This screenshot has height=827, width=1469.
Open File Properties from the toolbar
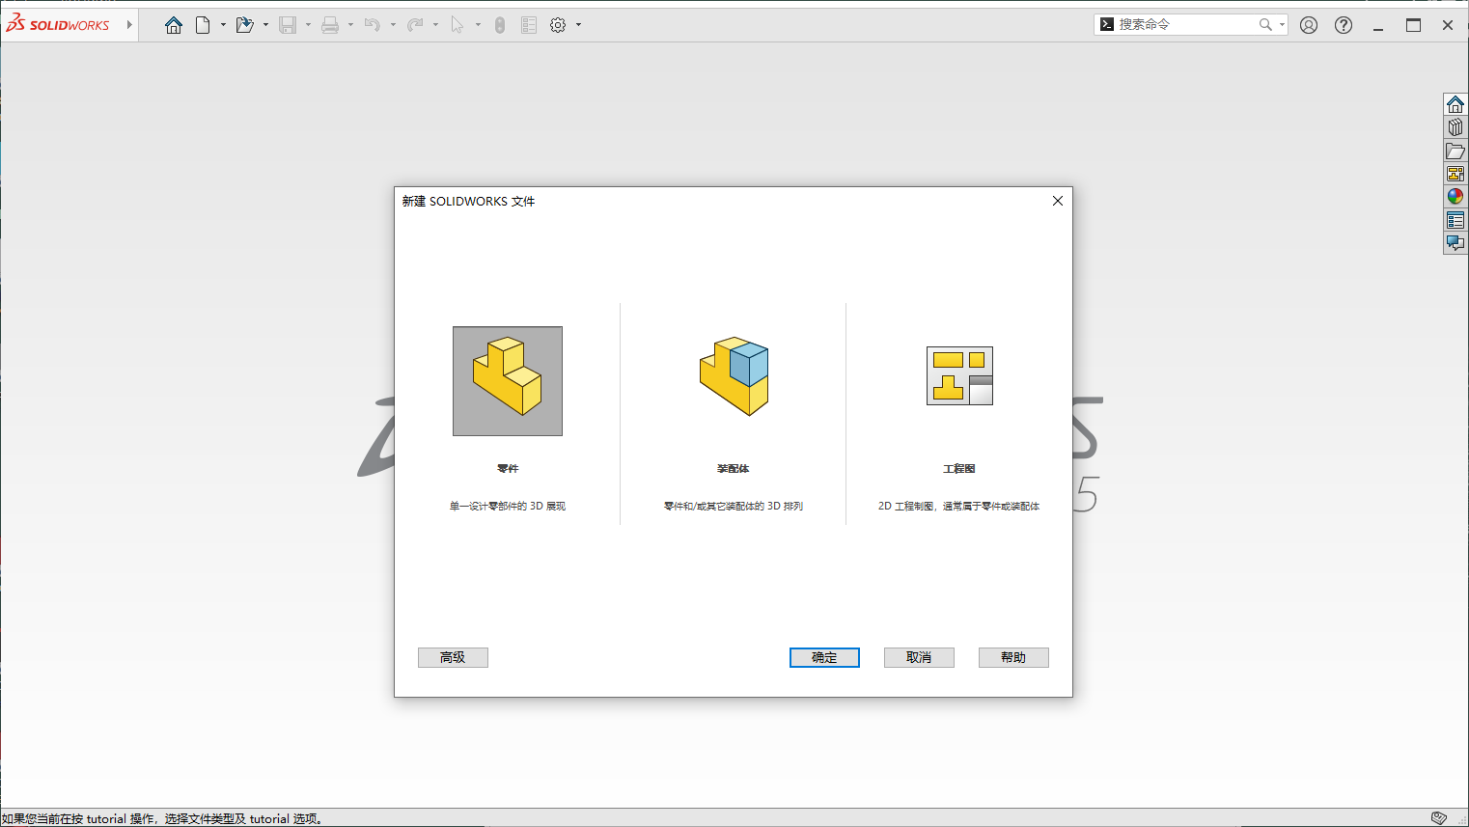click(528, 24)
